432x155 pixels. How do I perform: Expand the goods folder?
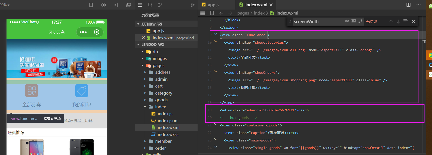click(145, 100)
